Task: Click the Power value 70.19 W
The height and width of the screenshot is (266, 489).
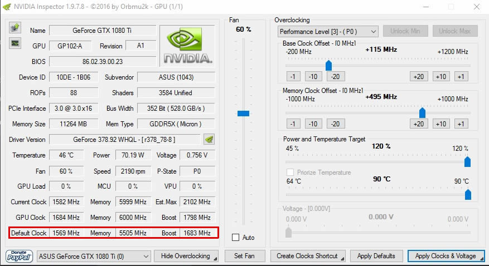Action: 133,155
